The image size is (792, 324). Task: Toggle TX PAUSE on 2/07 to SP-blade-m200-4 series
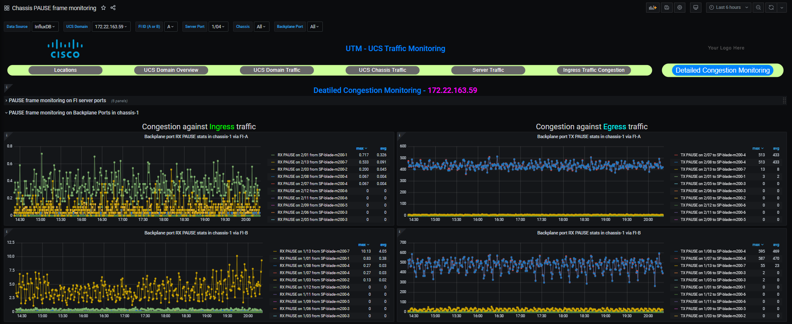[x=713, y=155]
